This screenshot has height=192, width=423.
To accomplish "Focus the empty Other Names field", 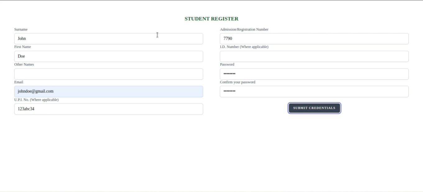I will (x=108, y=74).
